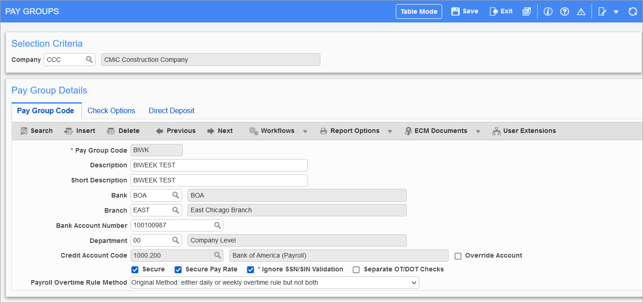Viewport: 643px width, 303px height.
Task: Click the Search toolbar button
Action: (x=37, y=131)
